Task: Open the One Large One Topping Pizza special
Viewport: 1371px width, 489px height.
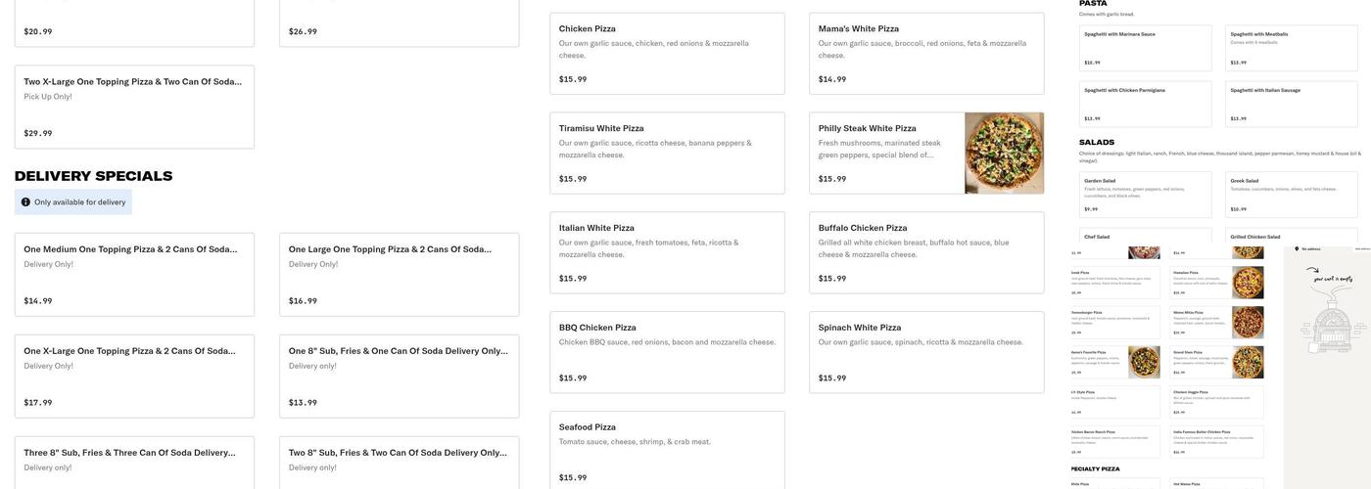Action: click(x=399, y=275)
